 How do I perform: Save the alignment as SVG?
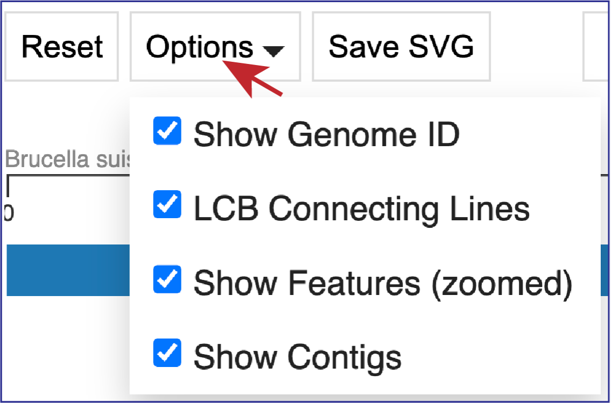click(401, 47)
